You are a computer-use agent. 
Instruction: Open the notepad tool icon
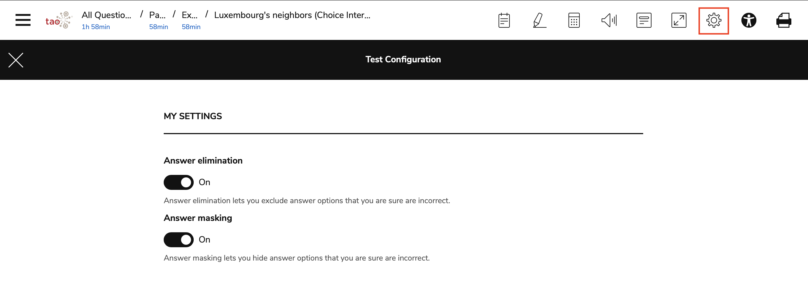pos(504,20)
